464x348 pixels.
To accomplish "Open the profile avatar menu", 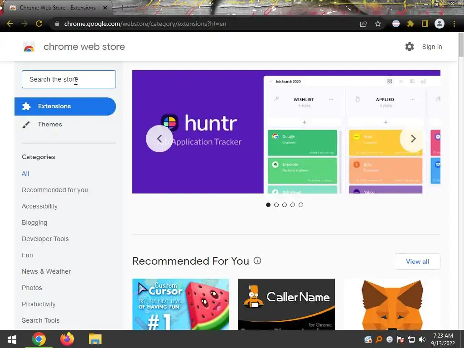I will click(x=440, y=24).
